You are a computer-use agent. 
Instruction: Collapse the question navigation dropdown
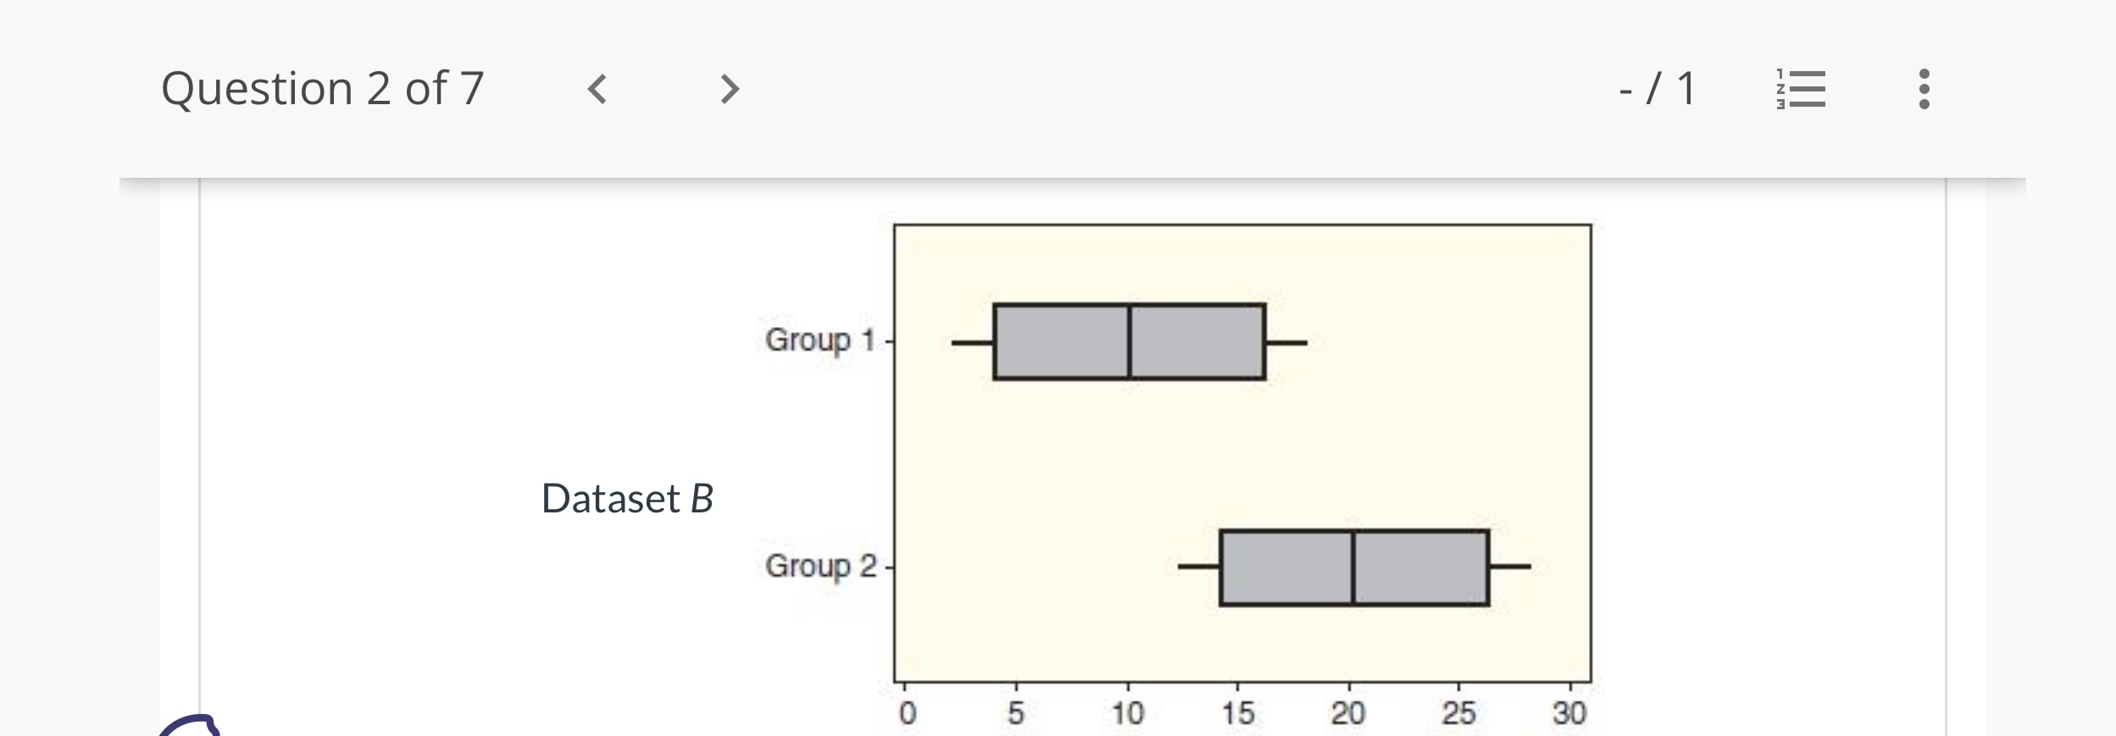(1801, 91)
